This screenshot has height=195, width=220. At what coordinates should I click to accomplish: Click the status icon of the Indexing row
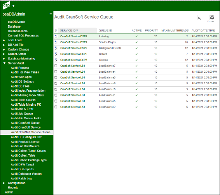[56, 36]
